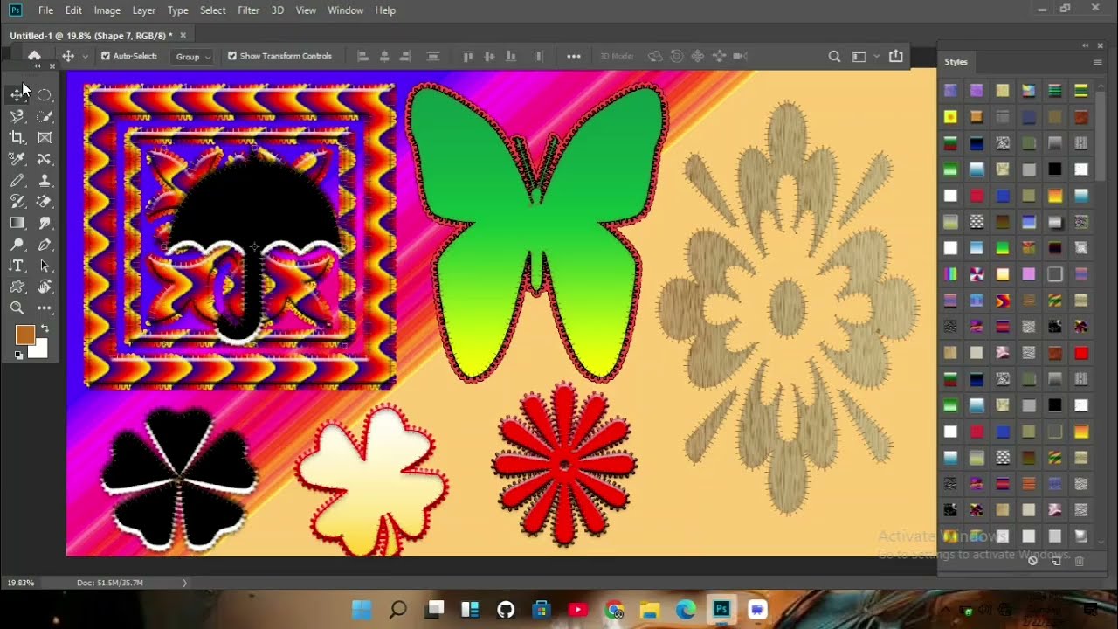Click the Share icon in options bar

click(x=895, y=56)
